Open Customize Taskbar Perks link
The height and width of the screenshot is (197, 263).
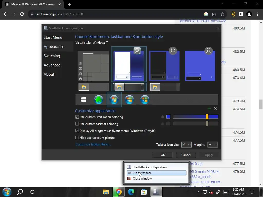(93, 144)
